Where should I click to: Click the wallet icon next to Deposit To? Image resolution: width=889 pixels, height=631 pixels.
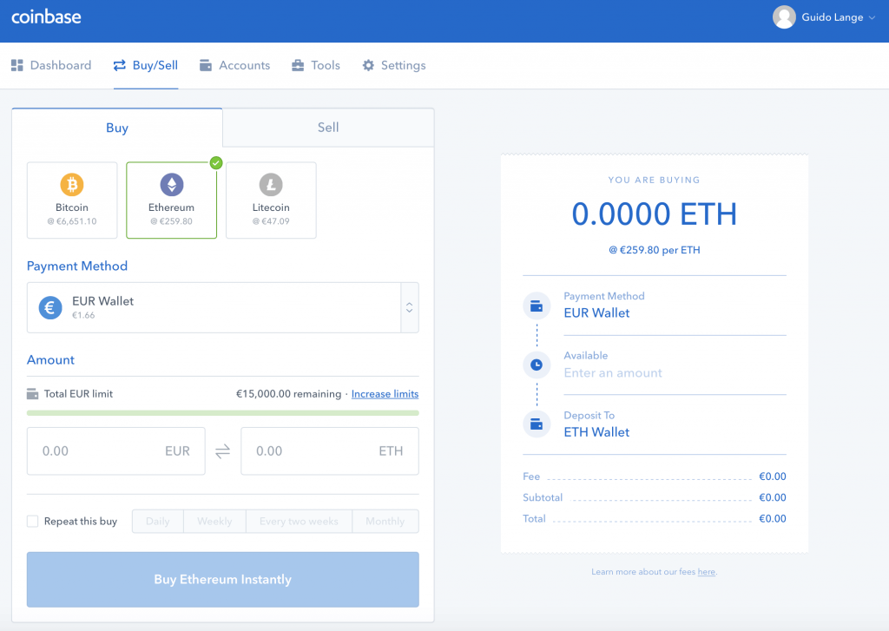click(x=537, y=424)
